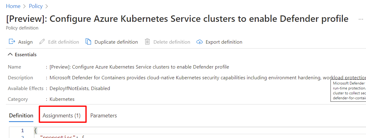The width and height of the screenshot is (366, 138).
Task: Click the Delete definition trash icon
Action: coord(148,42)
